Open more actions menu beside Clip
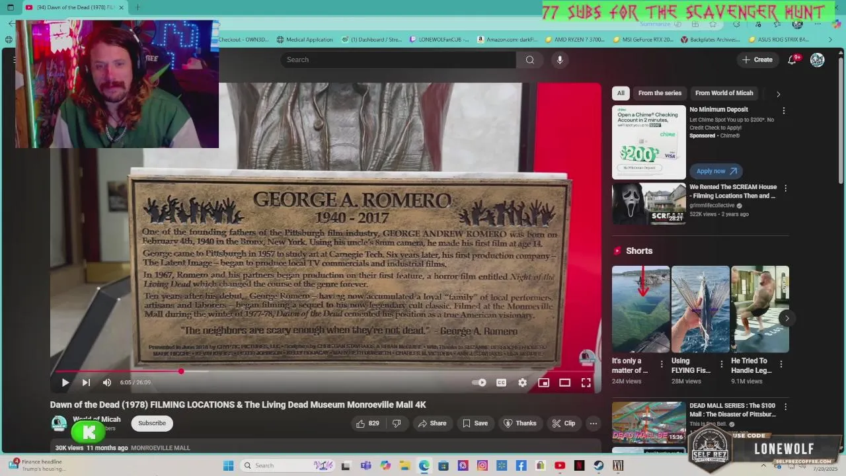846x476 pixels. (x=594, y=423)
